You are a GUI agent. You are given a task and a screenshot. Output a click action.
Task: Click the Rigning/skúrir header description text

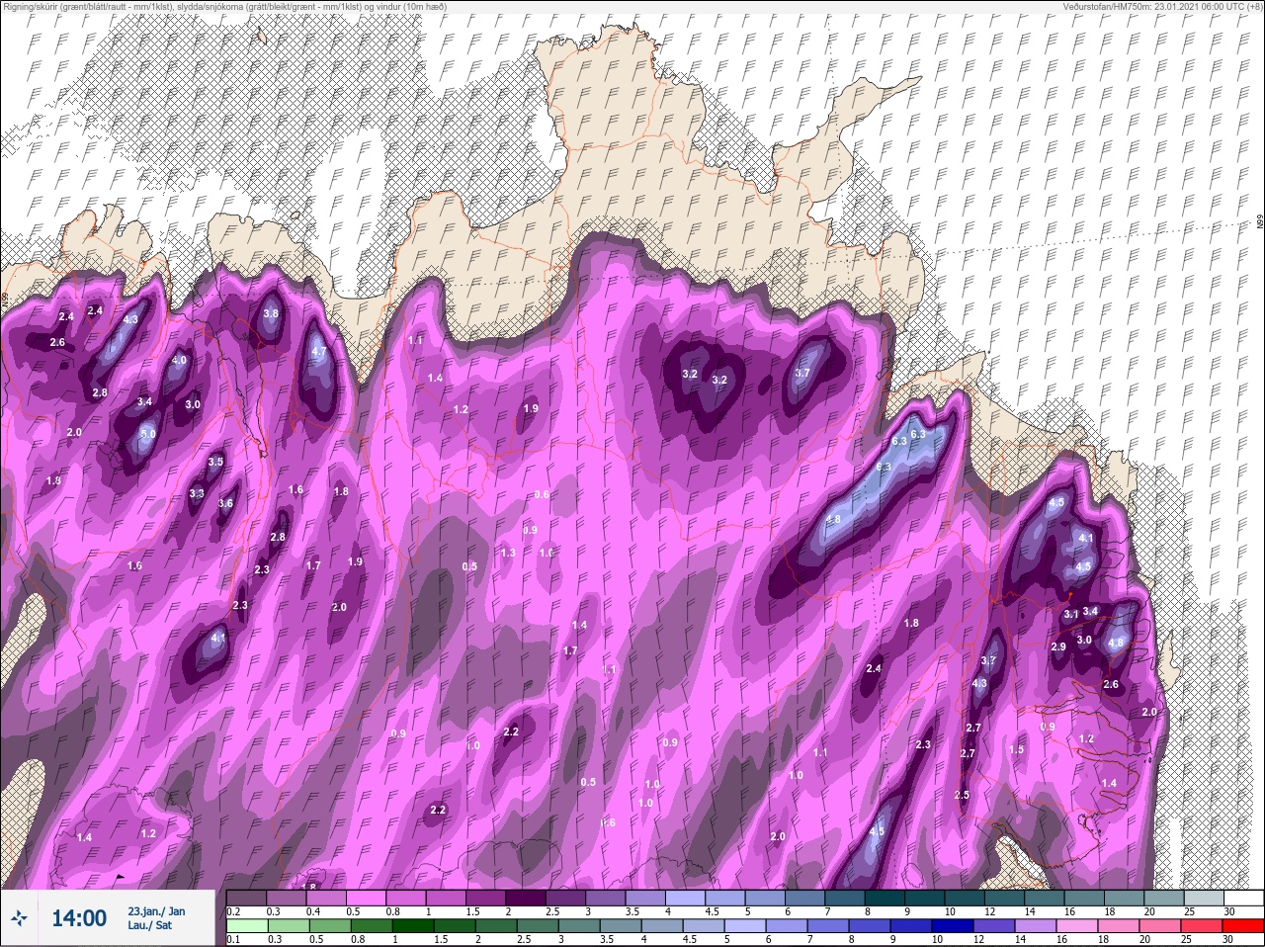(223, 6)
